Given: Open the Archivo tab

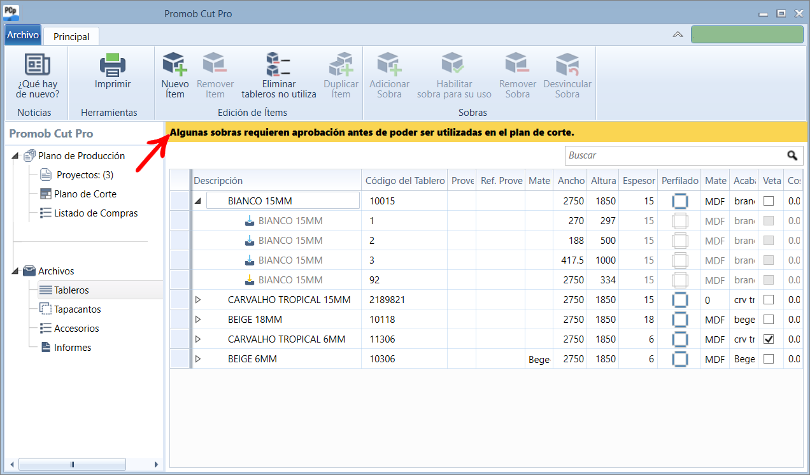Looking at the screenshot, I should pyautogui.click(x=23, y=35).
